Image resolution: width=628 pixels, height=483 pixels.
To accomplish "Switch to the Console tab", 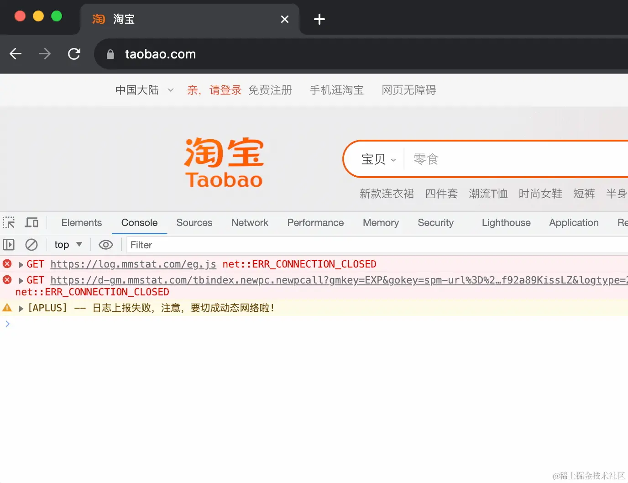I will pos(139,222).
